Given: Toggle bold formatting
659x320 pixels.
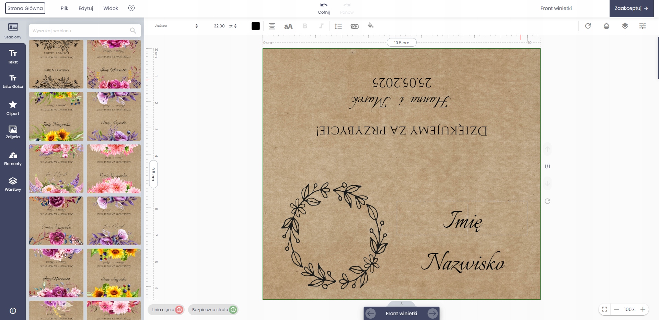Looking at the screenshot, I should point(305,26).
